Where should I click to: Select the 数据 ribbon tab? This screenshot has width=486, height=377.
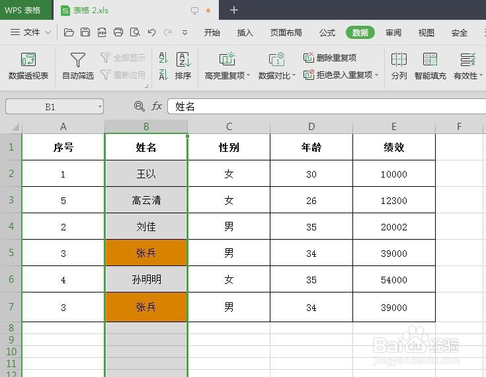(360, 32)
